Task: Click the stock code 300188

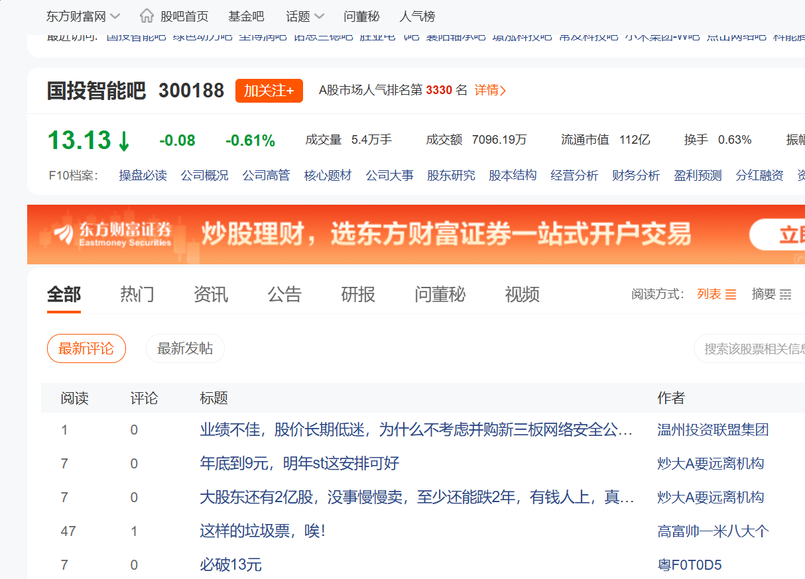Action: coord(192,90)
